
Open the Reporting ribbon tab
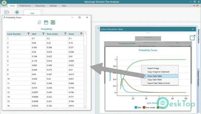pyautogui.click(x=40, y=6)
